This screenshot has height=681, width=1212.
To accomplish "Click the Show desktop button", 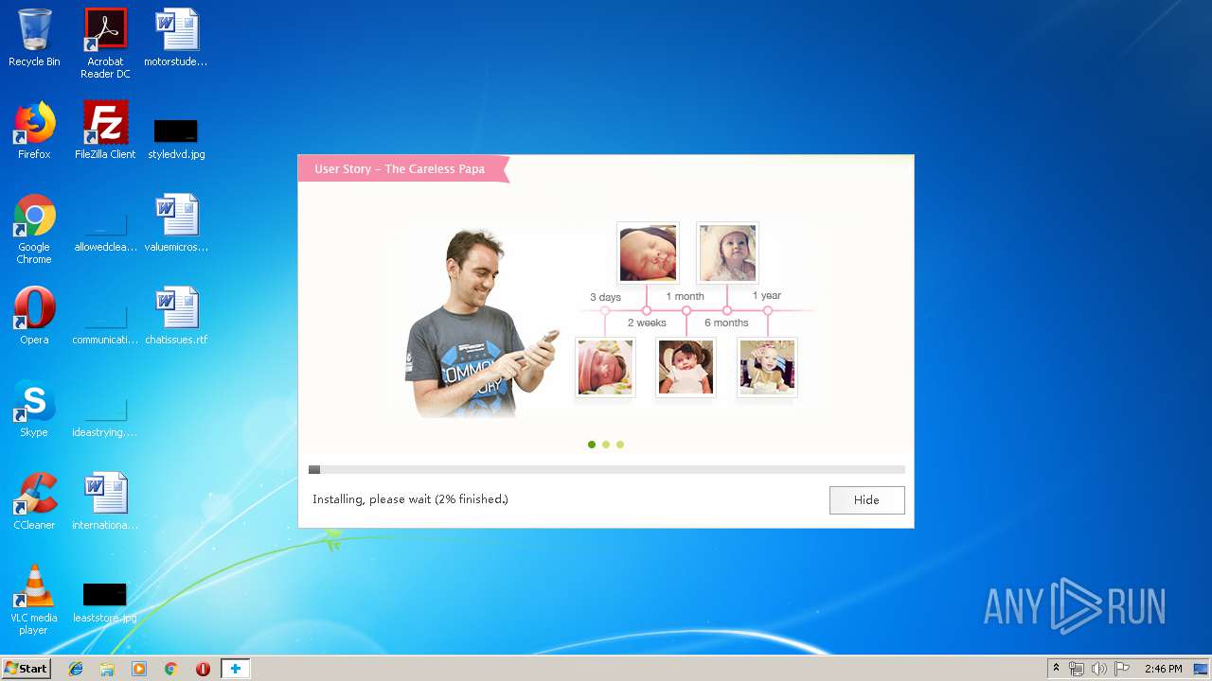I will tap(1203, 669).
